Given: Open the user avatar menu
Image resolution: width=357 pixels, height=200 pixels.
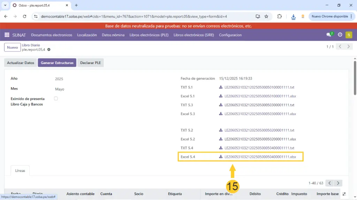Looking at the screenshot, I should [349, 35].
